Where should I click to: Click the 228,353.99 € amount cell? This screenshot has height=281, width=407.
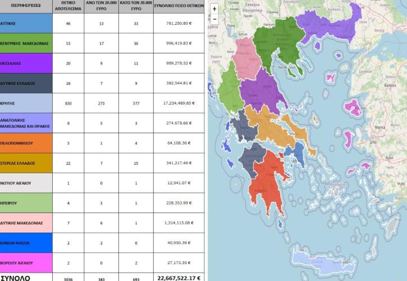tap(179, 203)
